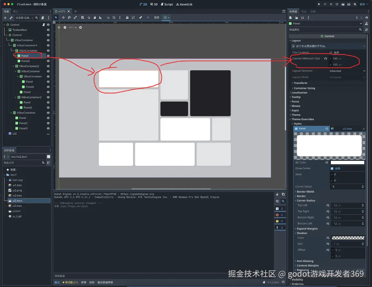Open the Panel documentation DOC icon
372x287 pixels.
pyautogui.click(x=367, y=24)
